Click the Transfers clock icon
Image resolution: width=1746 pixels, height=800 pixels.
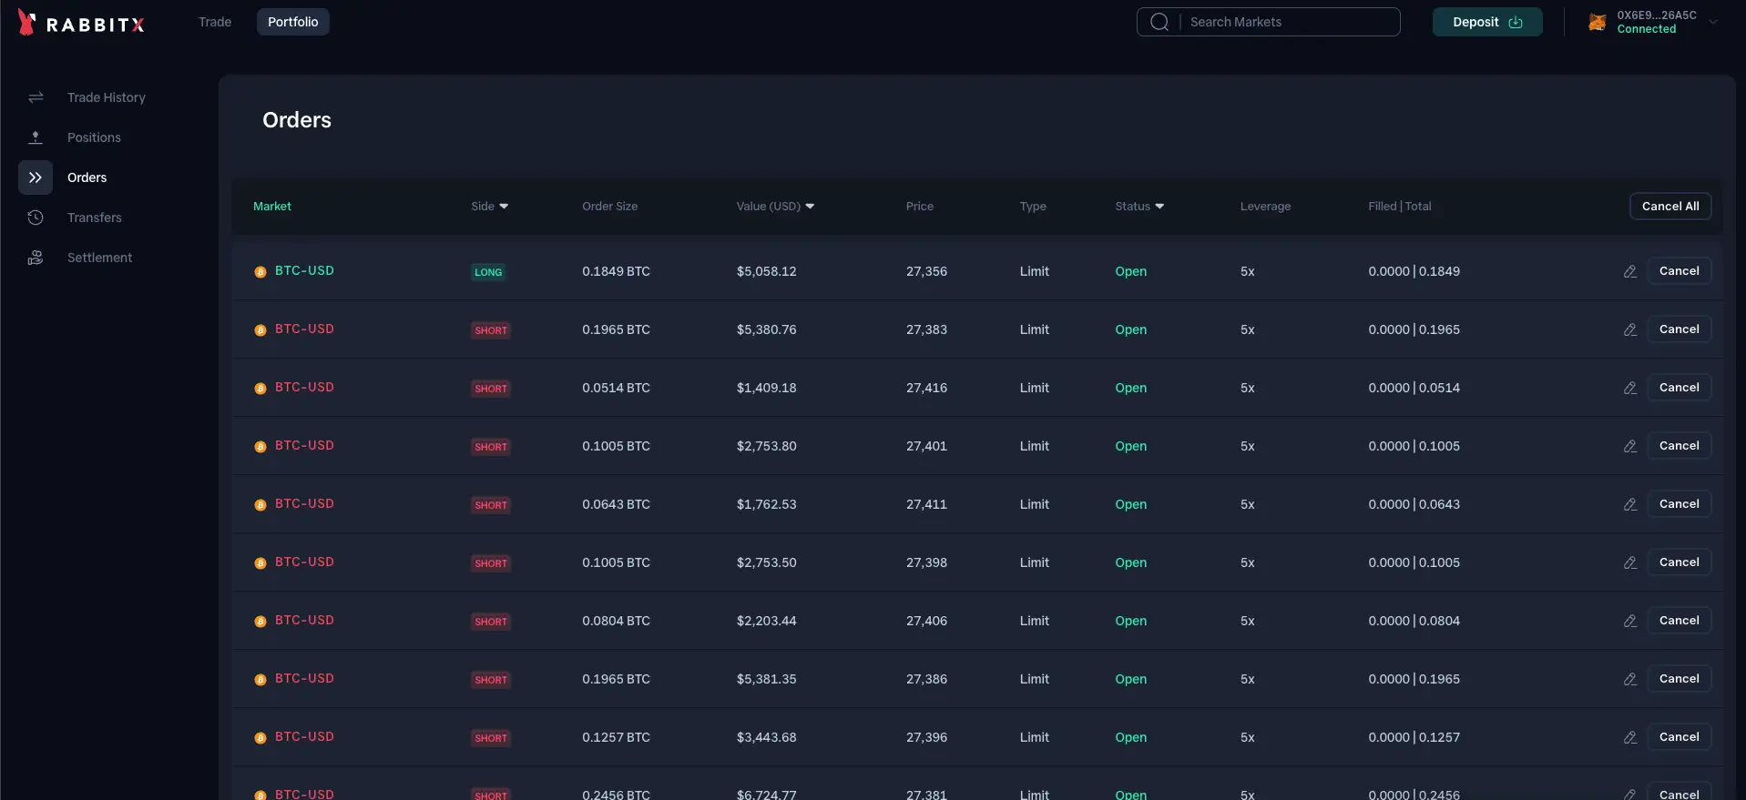[36, 218]
